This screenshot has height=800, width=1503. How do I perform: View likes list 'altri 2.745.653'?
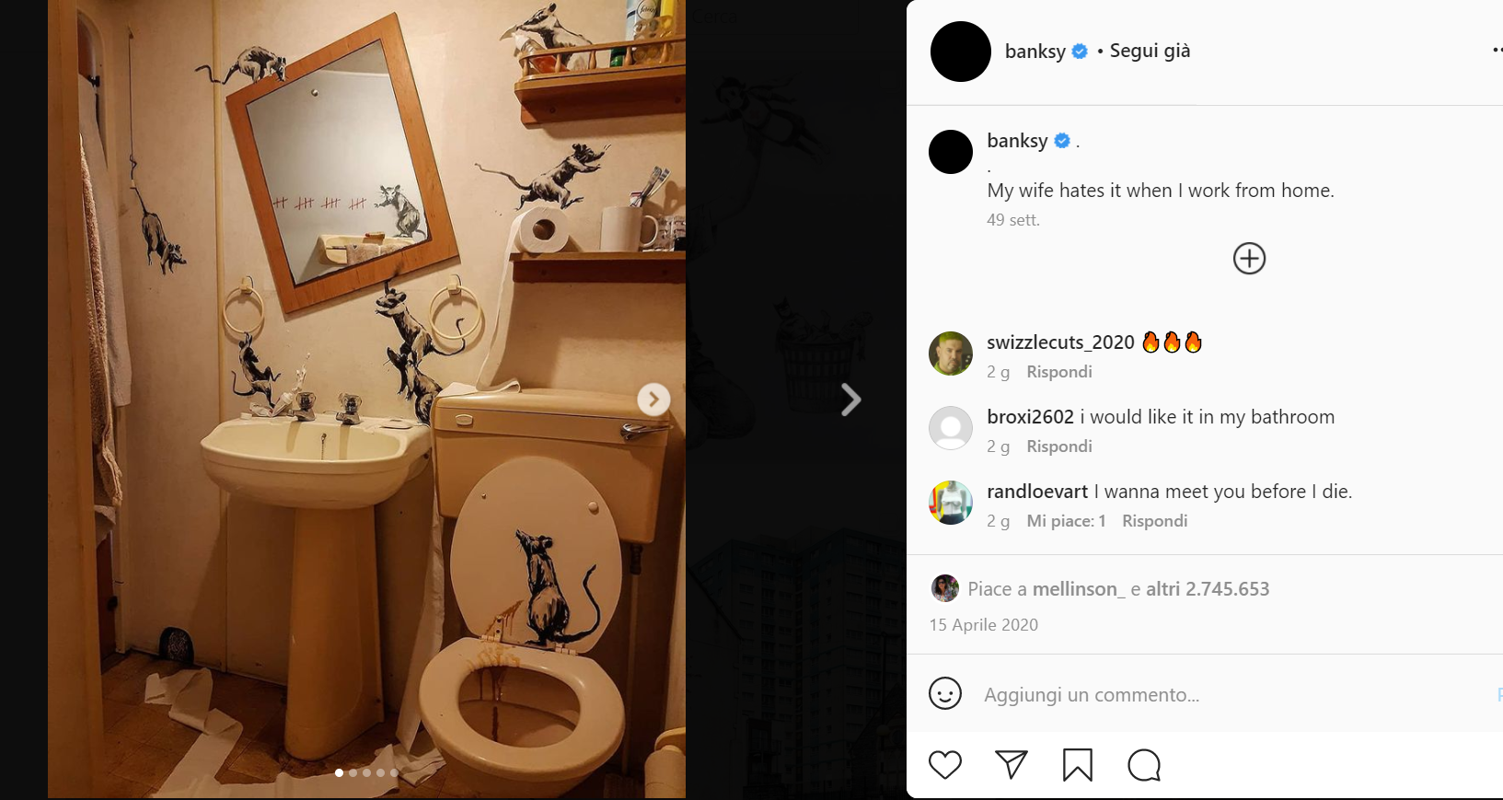pos(1208,589)
